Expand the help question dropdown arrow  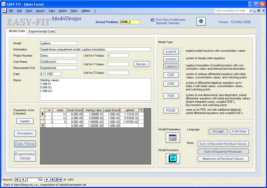251,11
